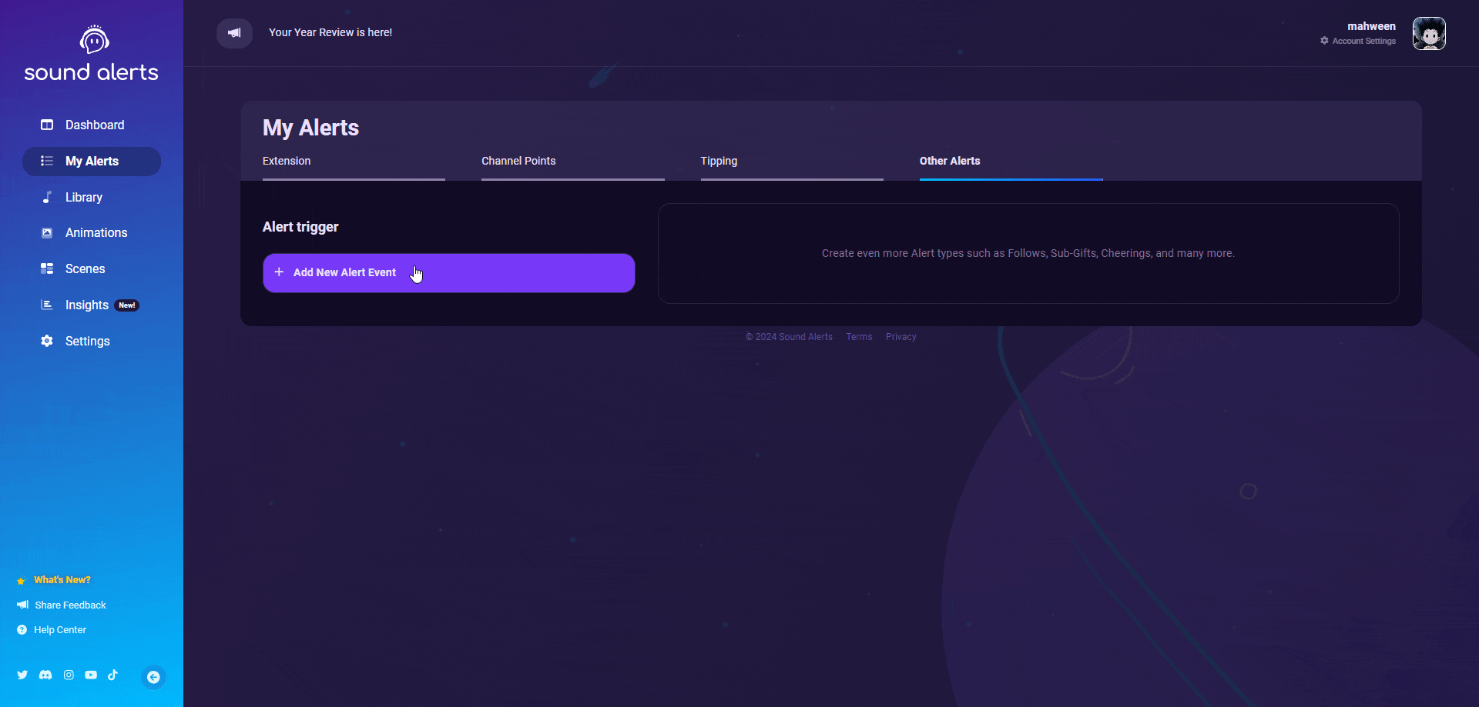Open Account Settings under the username
This screenshot has width=1479, height=707.
coord(1364,42)
